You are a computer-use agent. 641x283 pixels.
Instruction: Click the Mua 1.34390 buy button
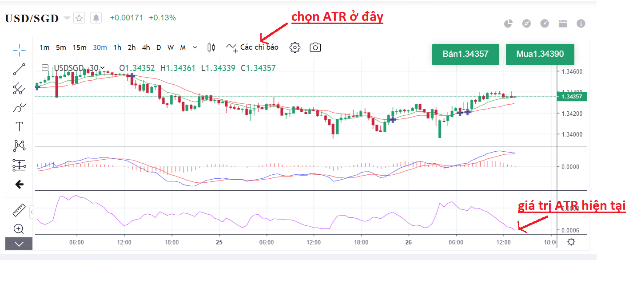pyautogui.click(x=540, y=54)
